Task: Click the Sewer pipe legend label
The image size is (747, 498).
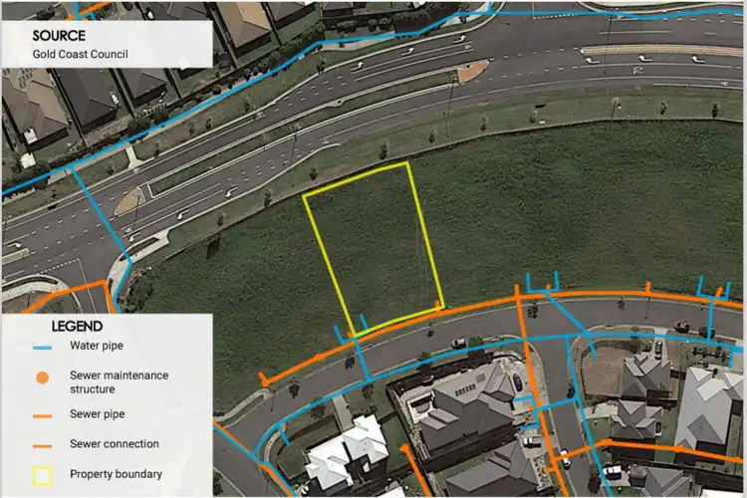Action: 98,413
